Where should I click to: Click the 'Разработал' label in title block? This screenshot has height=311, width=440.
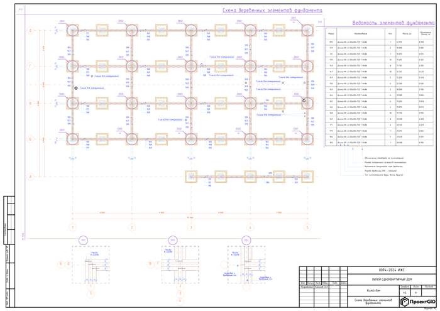coord(306,287)
